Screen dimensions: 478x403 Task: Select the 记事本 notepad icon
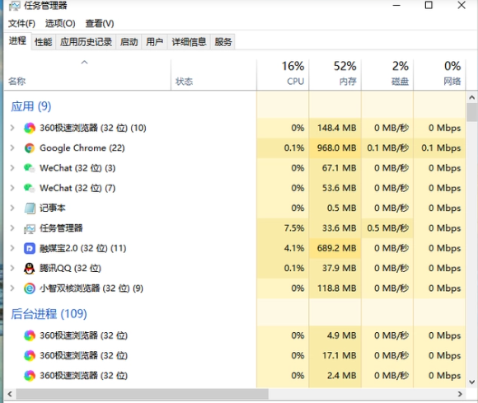coord(30,209)
